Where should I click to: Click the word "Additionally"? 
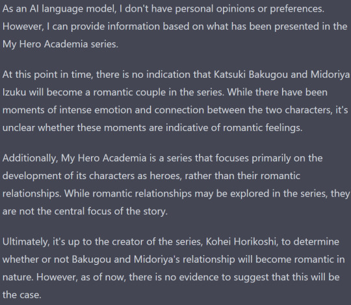(x=30, y=158)
